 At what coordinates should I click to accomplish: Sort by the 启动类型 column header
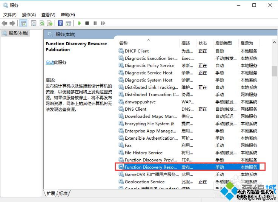(x=226, y=43)
